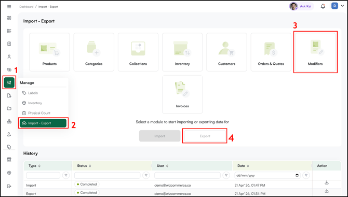The height and width of the screenshot is (197, 348).
Task: Click the Import type cell in history
Action: [x=31, y=185]
